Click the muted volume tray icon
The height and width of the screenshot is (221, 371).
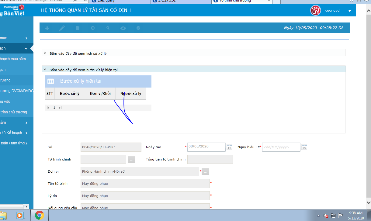pos(326,216)
